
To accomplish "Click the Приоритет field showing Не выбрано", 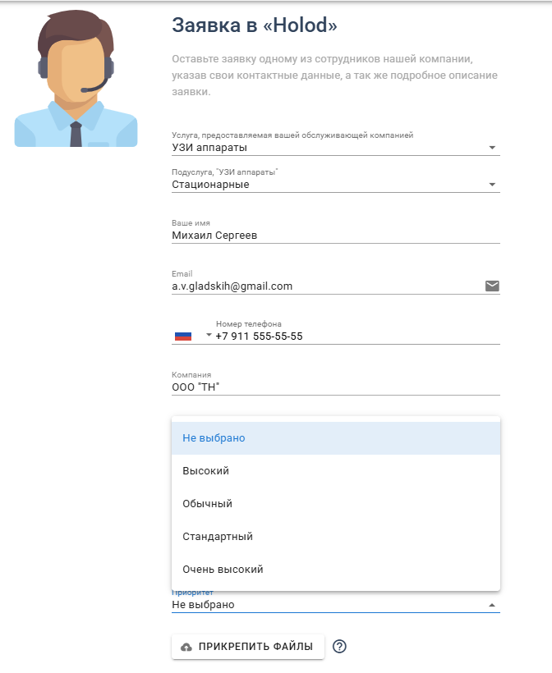I will pos(335,605).
